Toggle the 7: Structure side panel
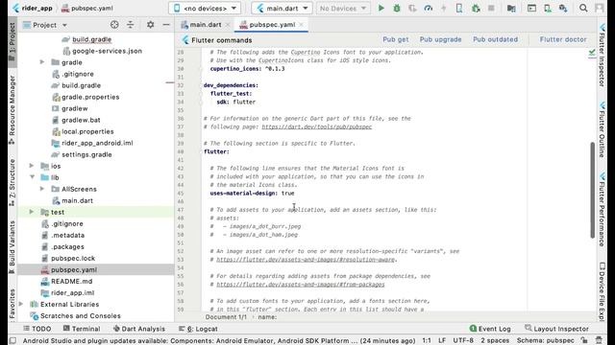 pyautogui.click(x=12, y=183)
